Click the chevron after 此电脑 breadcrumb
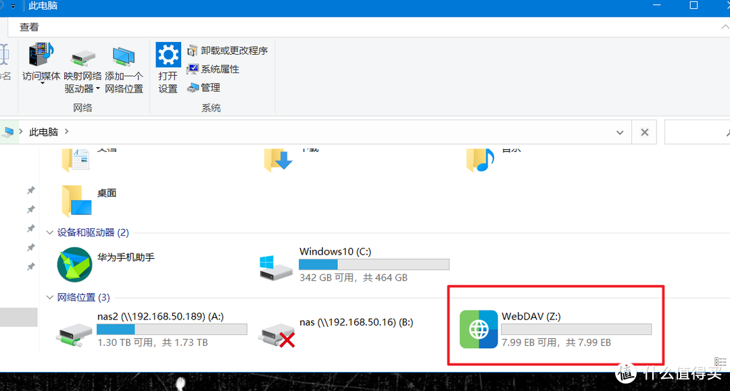The height and width of the screenshot is (391, 730). tap(66, 132)
